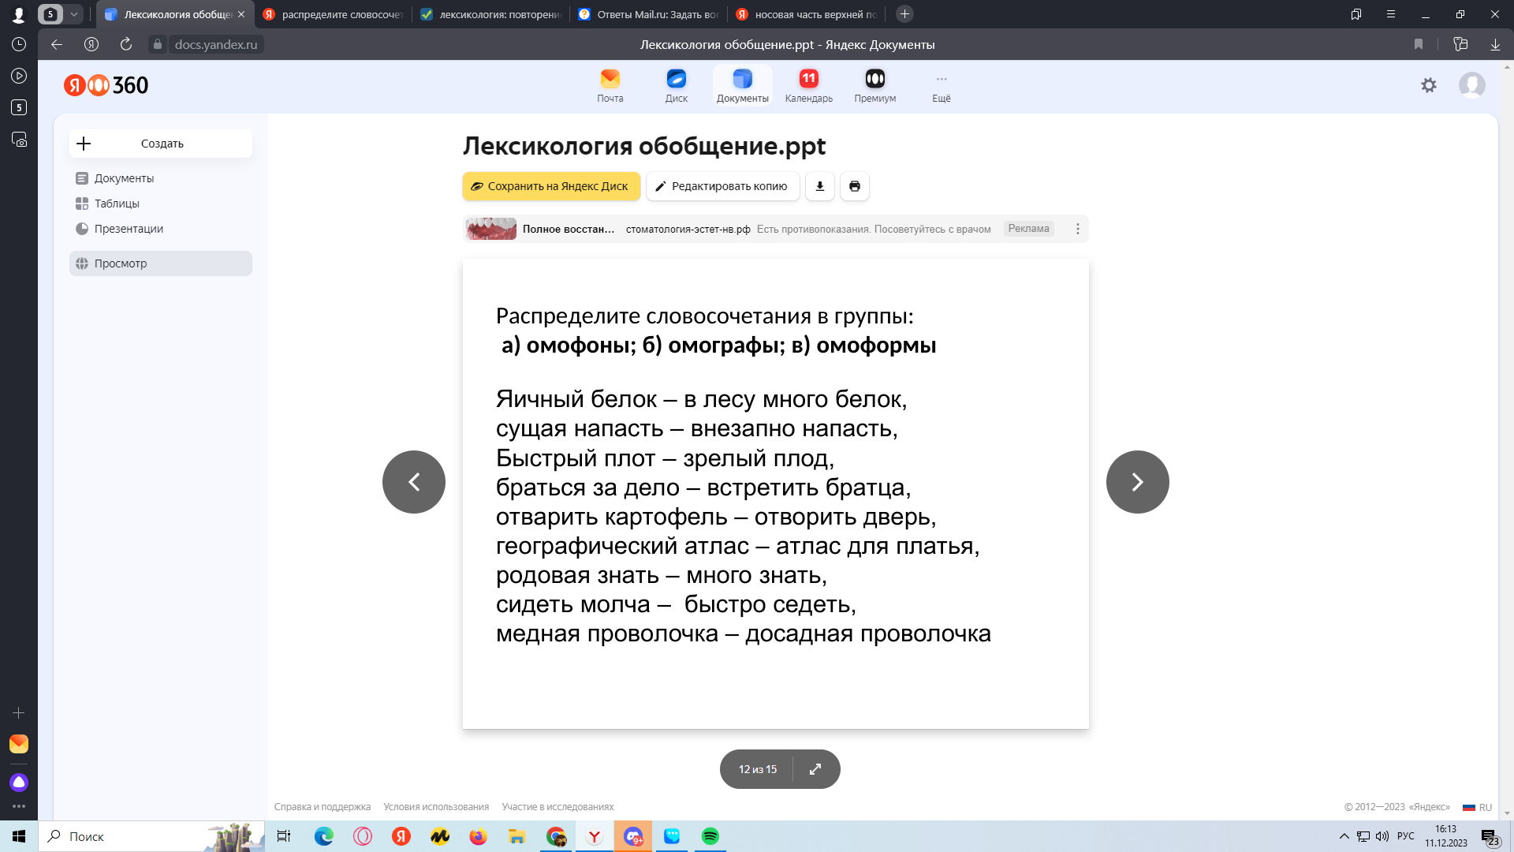Click Сохранить на Яндекс Диск button
This screenshot has width=1514, height=852.
(x=551, y=186)
